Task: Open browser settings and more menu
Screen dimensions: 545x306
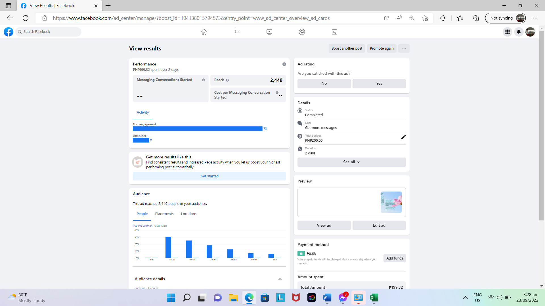Action: click(x=535, y=18)
